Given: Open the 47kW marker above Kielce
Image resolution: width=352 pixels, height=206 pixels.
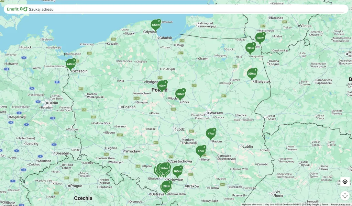Looking at the screenshot, I should [201, 151].
